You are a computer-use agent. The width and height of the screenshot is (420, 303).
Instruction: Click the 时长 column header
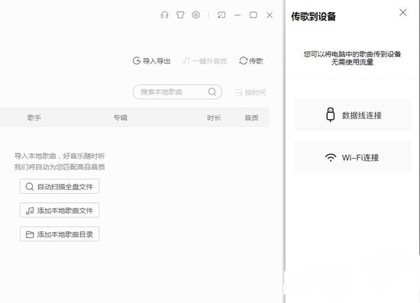(214, 118)
